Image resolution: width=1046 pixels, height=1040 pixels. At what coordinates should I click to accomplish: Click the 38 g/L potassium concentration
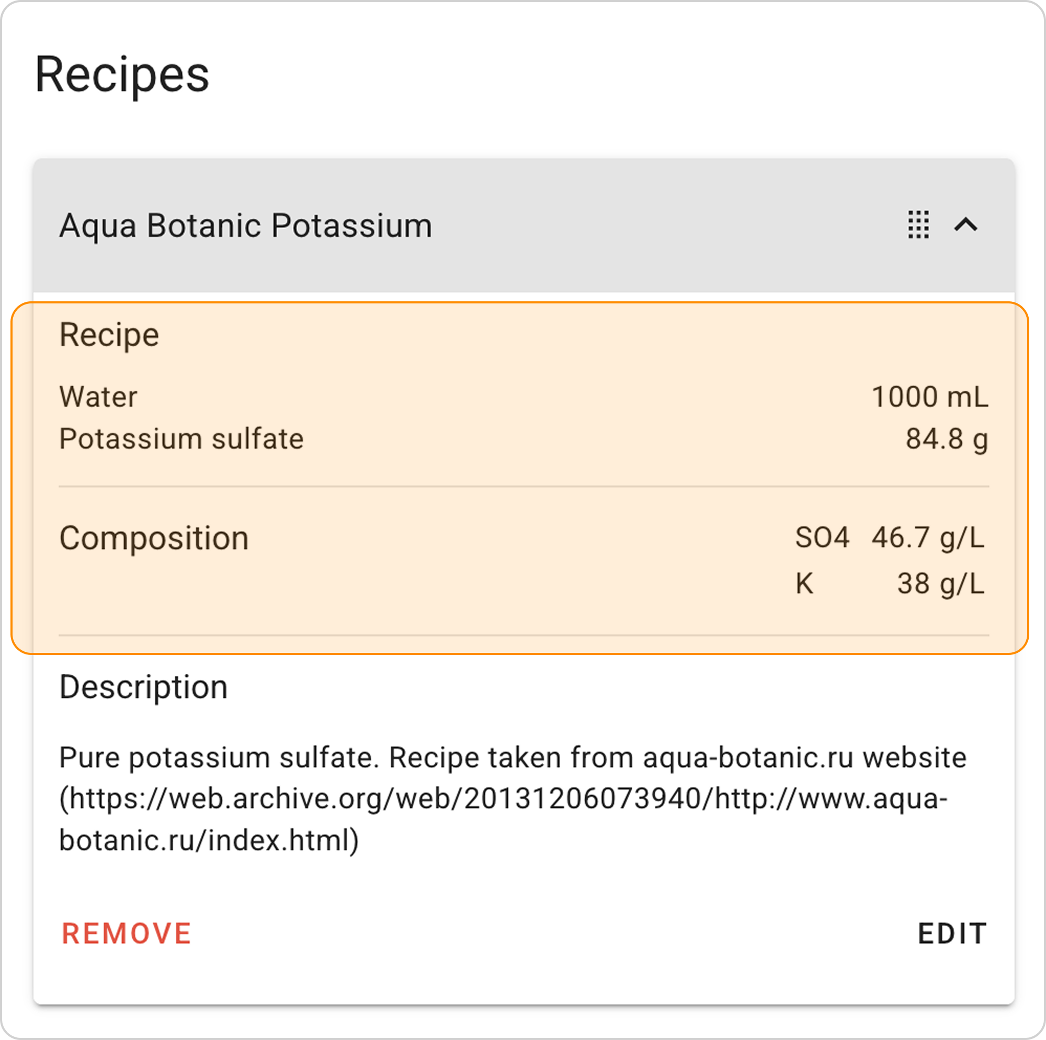pyautogui.click(x=940, y=584)
